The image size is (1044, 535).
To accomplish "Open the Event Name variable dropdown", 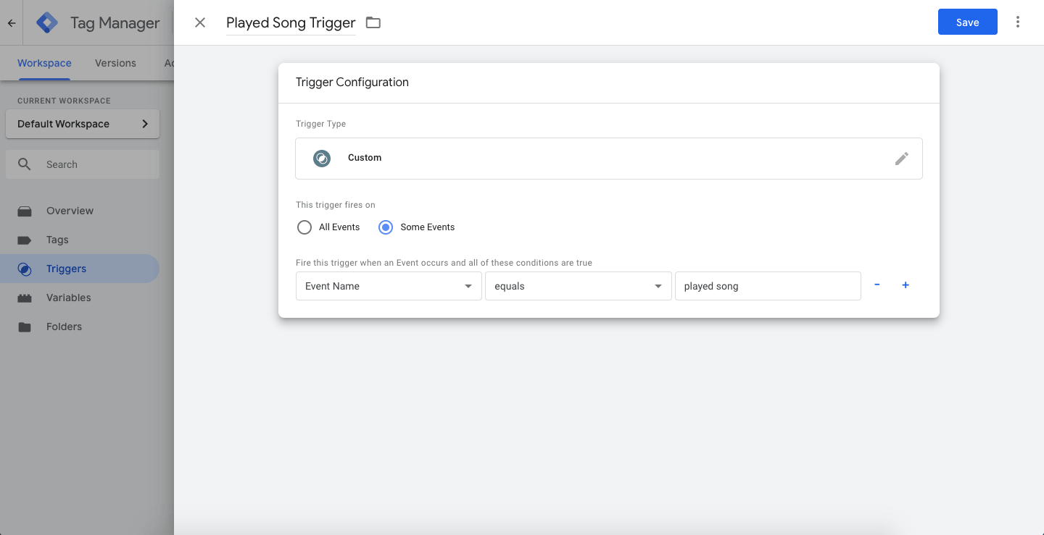I will [x=389, y=286].
